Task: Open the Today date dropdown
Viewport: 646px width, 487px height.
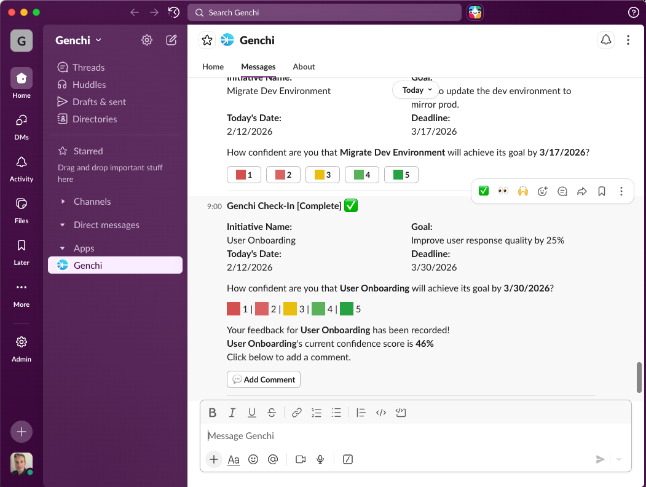Action: click(x=417, y=90)
